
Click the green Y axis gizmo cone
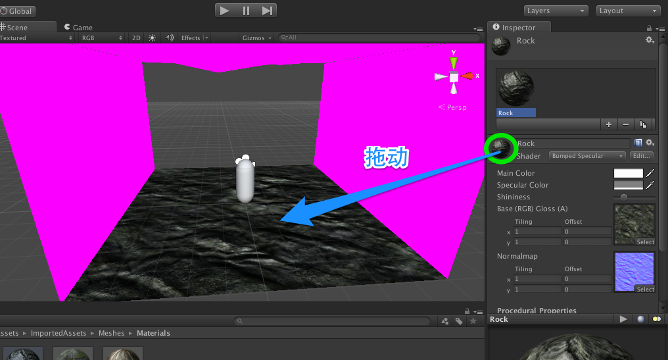pos(454,63)
